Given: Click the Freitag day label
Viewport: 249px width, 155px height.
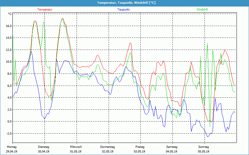Looking at the screenshot, I should tap(140, 147).
